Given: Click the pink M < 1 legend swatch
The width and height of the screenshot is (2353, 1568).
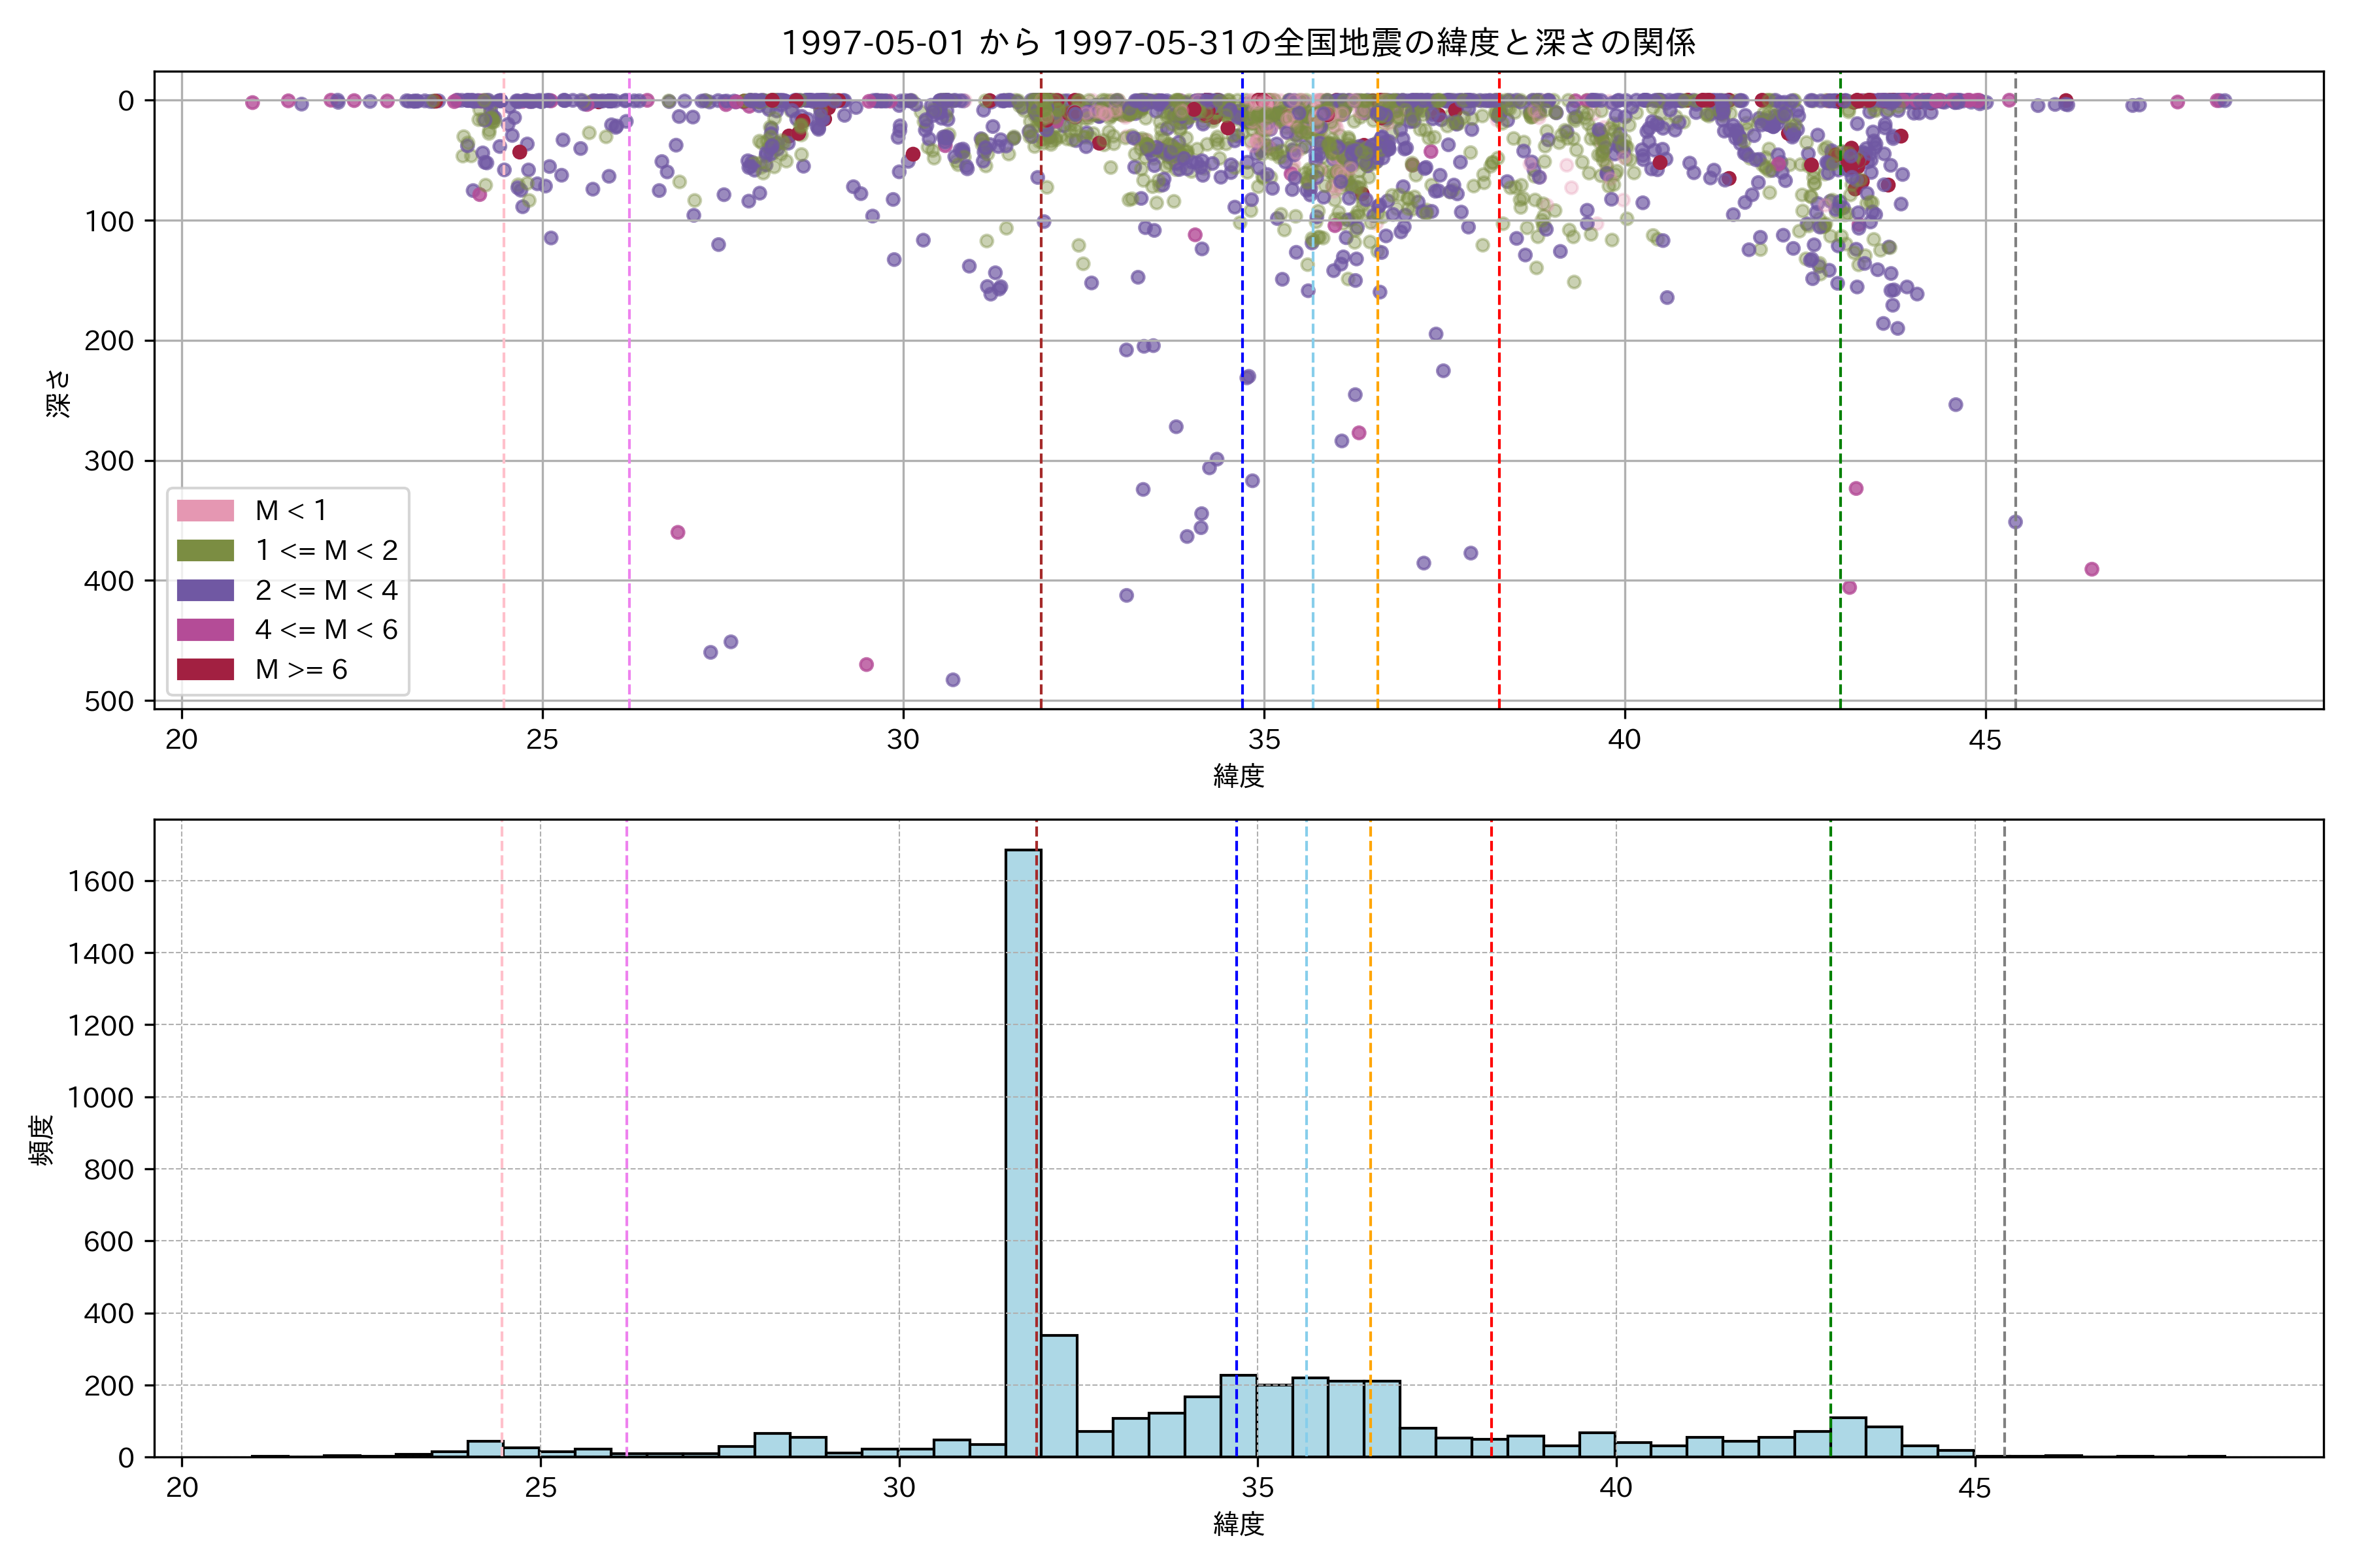Looking at the screenshot, I should point(205,511).
